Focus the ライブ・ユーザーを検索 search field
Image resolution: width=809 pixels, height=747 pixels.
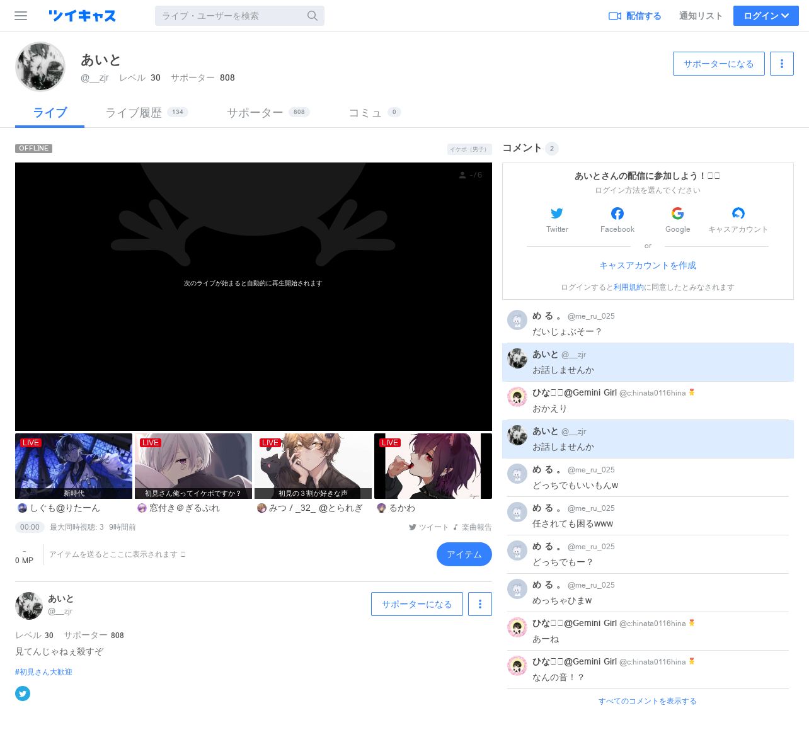tap(239, 16)
